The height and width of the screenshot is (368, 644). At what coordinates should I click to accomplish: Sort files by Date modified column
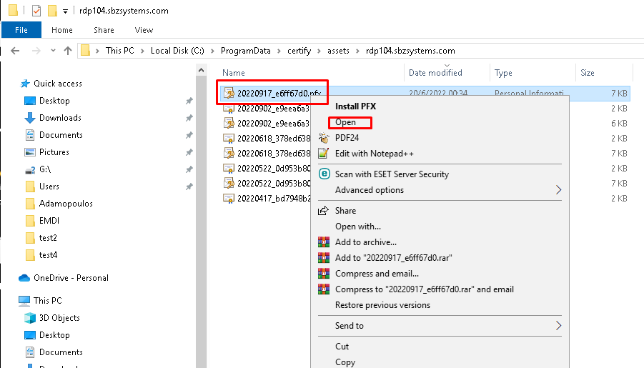[435, 73]
